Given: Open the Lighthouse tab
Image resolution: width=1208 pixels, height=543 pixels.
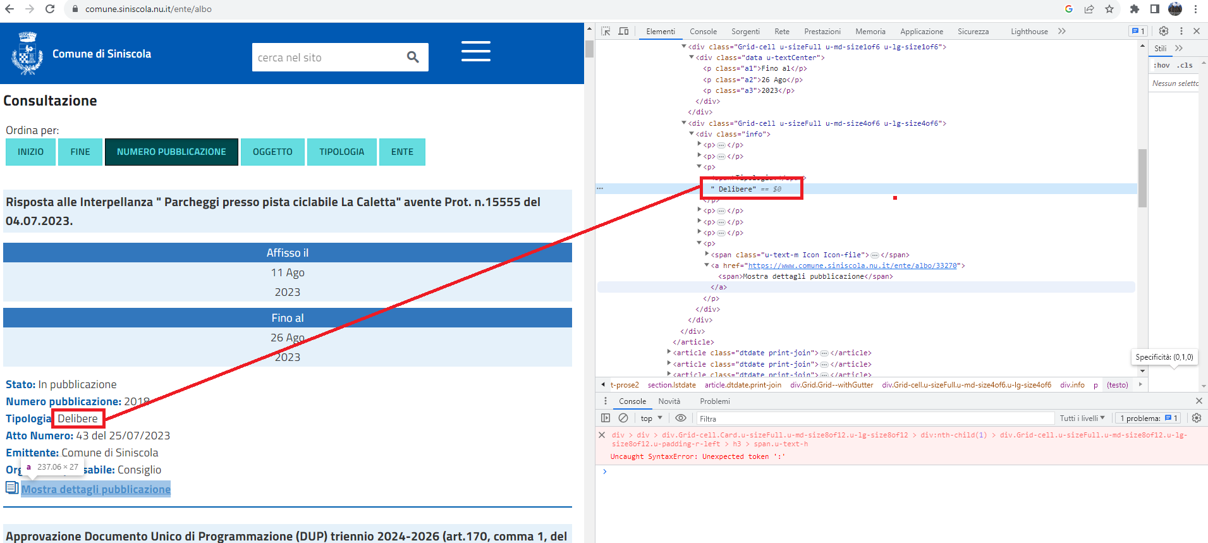Looking at the screenshot, I should pyautogui.click(x=1029, y=32).
